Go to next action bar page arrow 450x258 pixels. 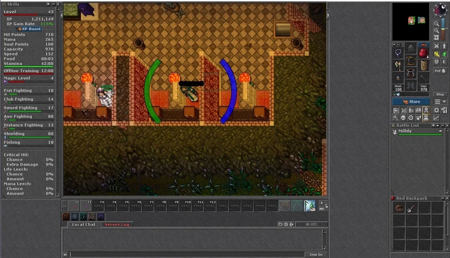pyautogui.click(x=322, y=203)
